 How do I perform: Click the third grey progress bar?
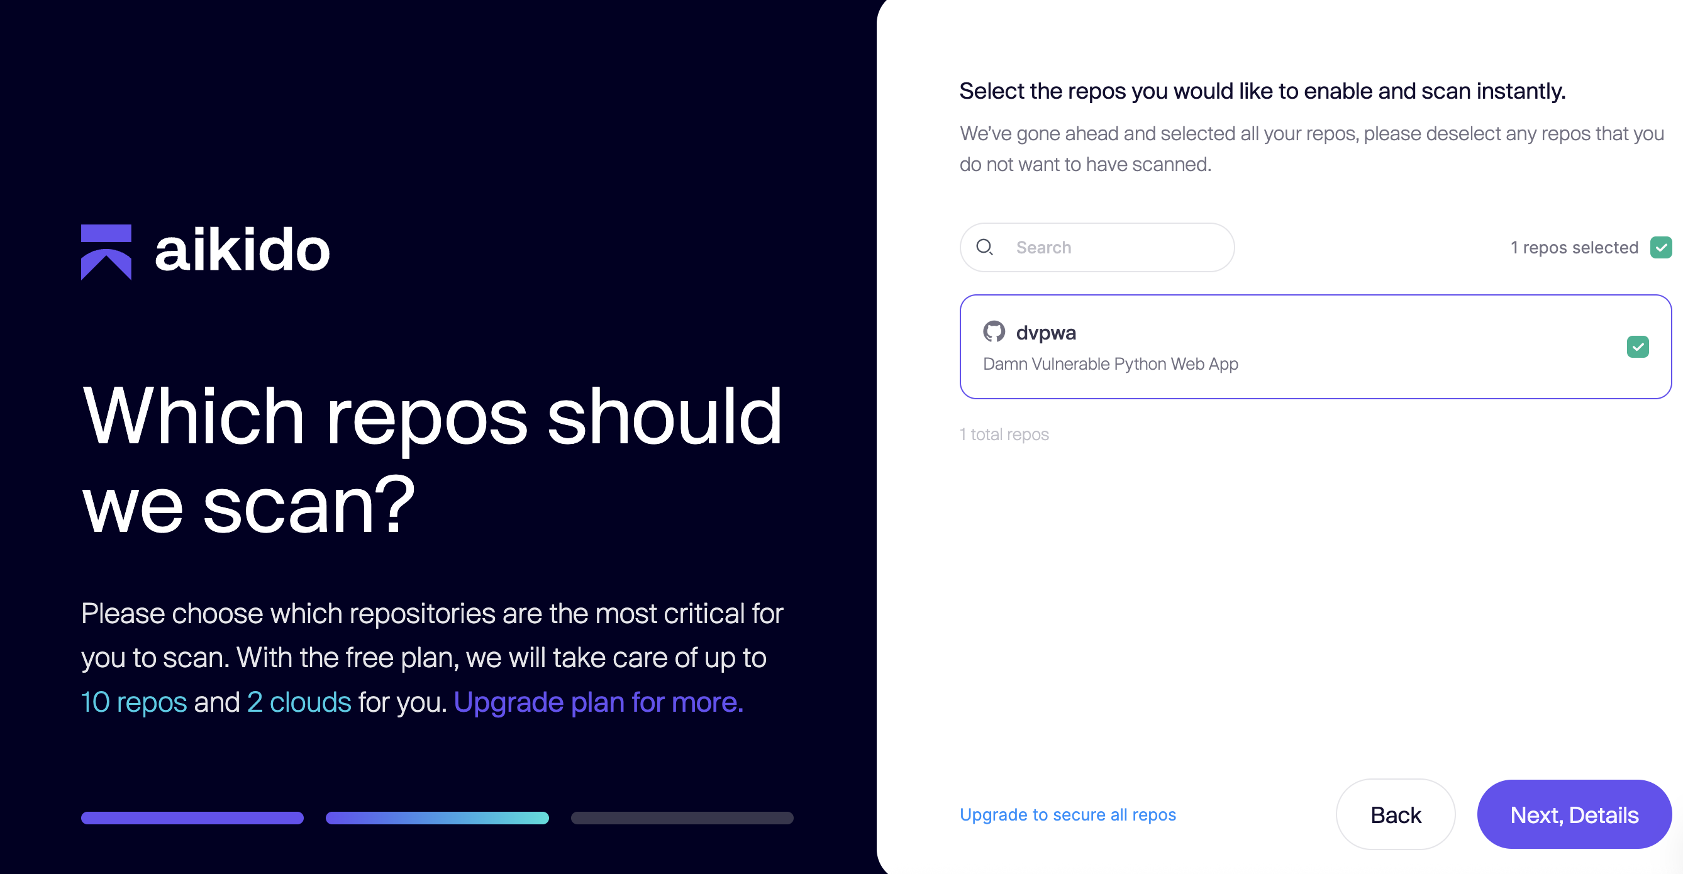click(682, 818)
